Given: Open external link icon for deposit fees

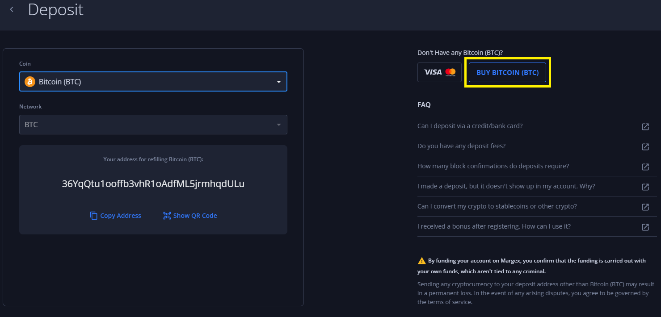Looking at the screenshot, I should (x=645, y=146).
